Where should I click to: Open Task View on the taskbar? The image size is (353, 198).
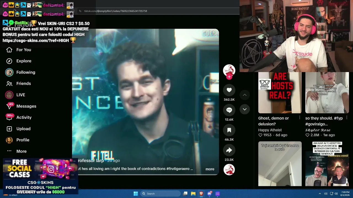(x=185, y=194)
